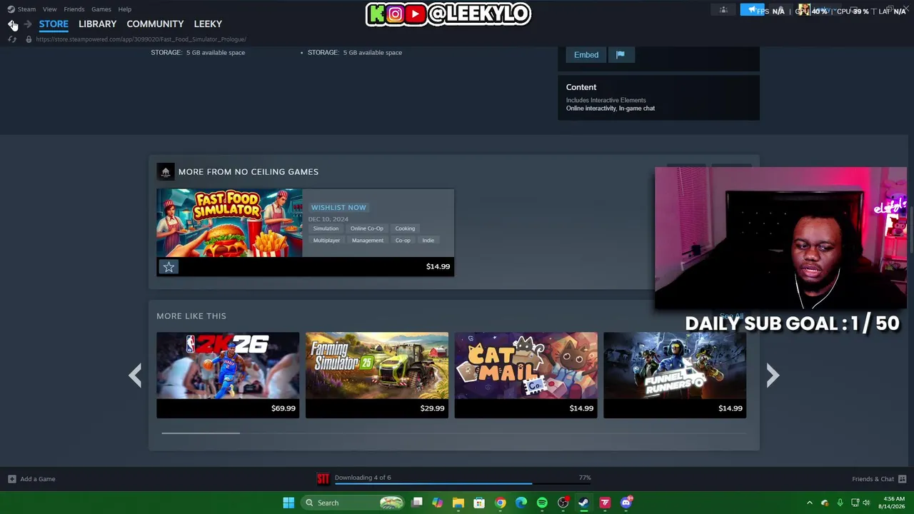
Task: Switch to the STORE tab
Action: [x=54, y=24]
